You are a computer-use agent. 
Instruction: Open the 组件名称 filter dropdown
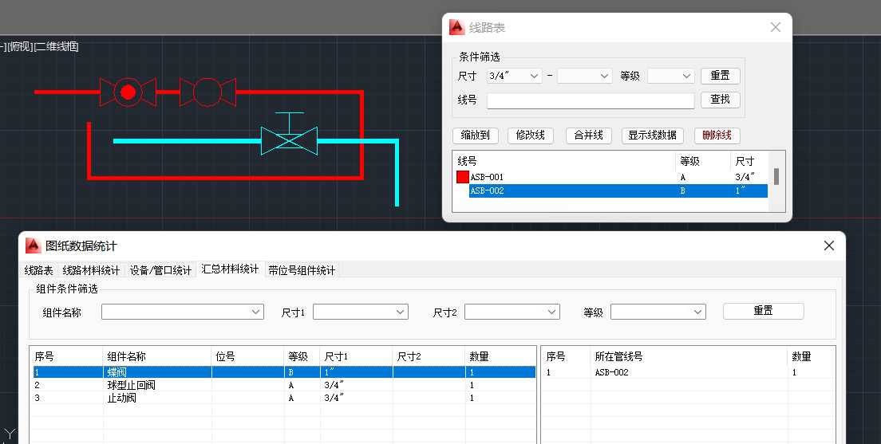182,312
